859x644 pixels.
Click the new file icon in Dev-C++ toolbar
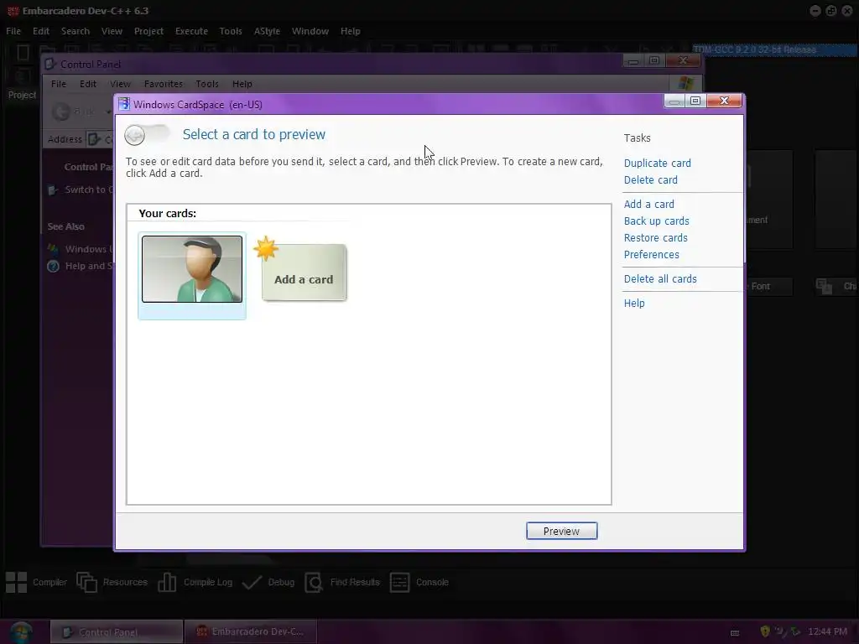23,53
